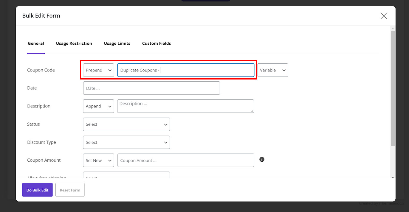The image size is (409, 212).
Task: Click the Status field label
Action: pos(33,124)
